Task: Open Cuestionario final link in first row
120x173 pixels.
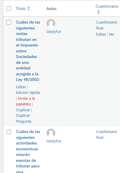Action: 107,25
